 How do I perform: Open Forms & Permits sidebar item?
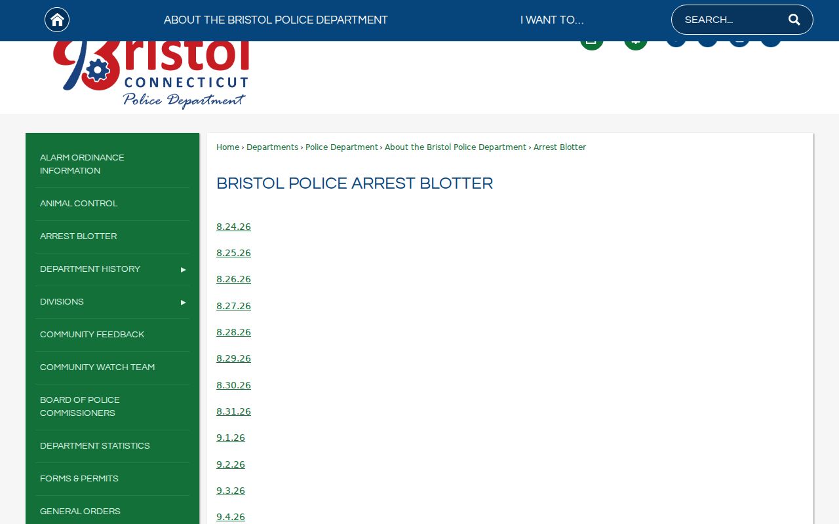(x=112, y=479)
